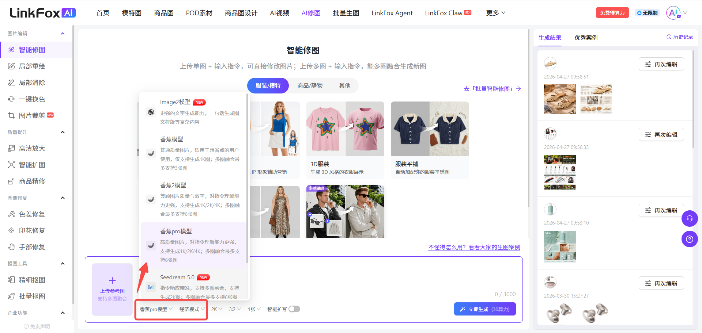
Task: Select 香蕉2模型 option
Action: pos(193,199)
